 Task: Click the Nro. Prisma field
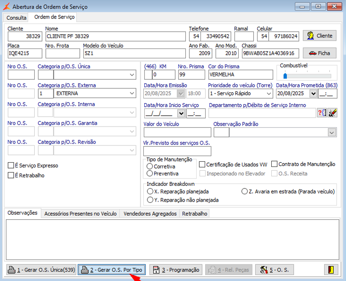point(191,75)
